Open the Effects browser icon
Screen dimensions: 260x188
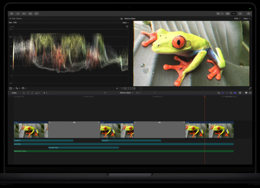click(x=246, y=93)
